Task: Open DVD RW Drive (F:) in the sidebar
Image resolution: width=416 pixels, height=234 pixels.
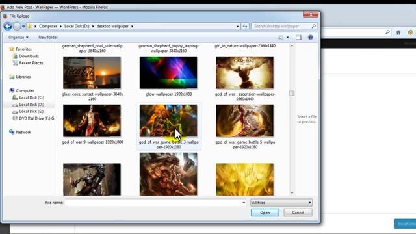Action: click(x=36, y=118)
